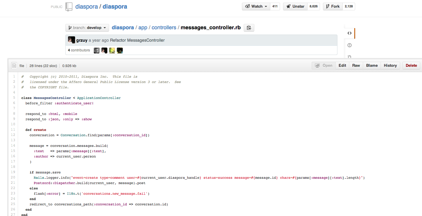Select line number 20

click(x=13, y=178)
